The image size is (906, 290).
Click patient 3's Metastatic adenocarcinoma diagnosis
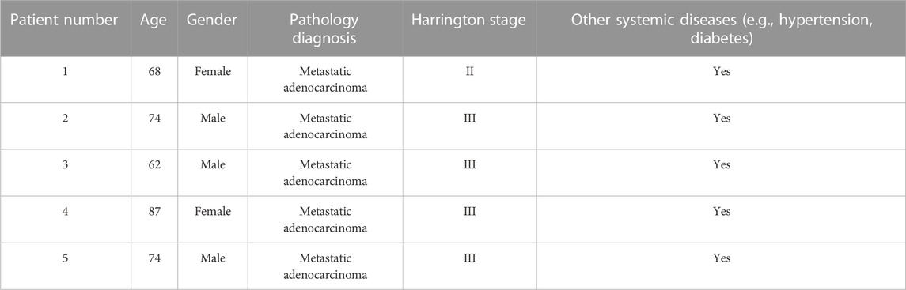click(x=326, y=172)
